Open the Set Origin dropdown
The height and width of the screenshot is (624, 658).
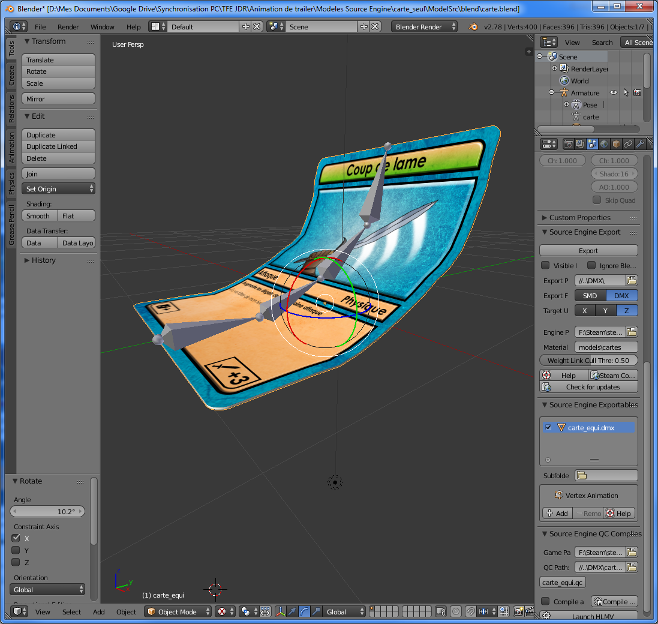click(x=58, y=189)
